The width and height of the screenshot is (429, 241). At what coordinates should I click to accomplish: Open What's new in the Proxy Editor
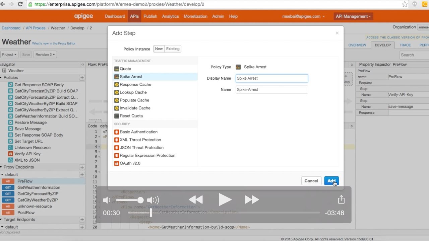click(54, 44)
